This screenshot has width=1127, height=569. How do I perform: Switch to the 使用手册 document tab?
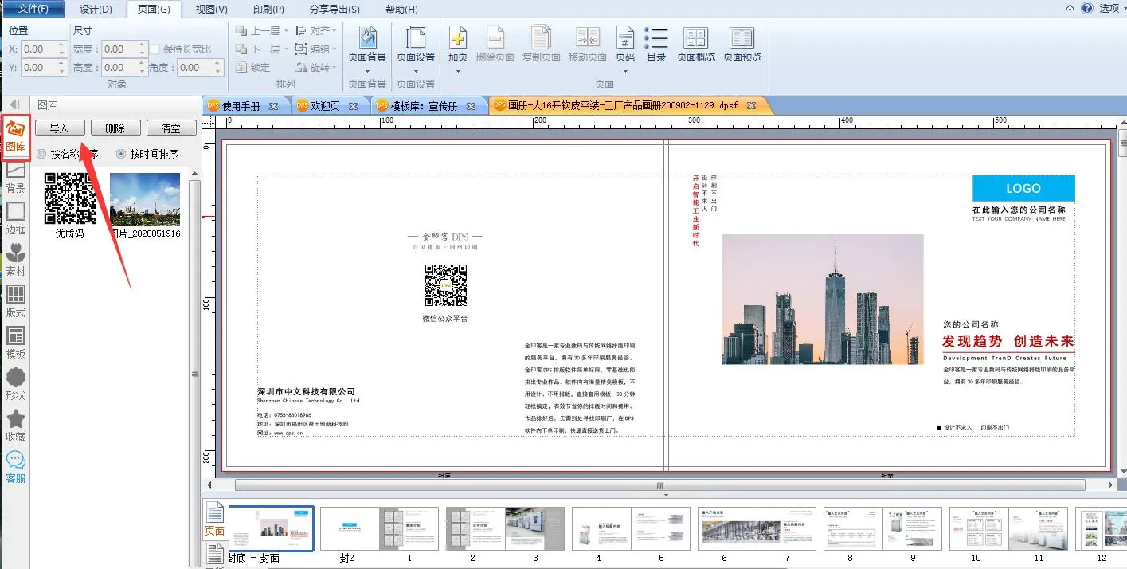coord(241,106)
